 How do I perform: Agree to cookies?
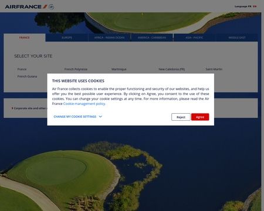click(200, 117)
